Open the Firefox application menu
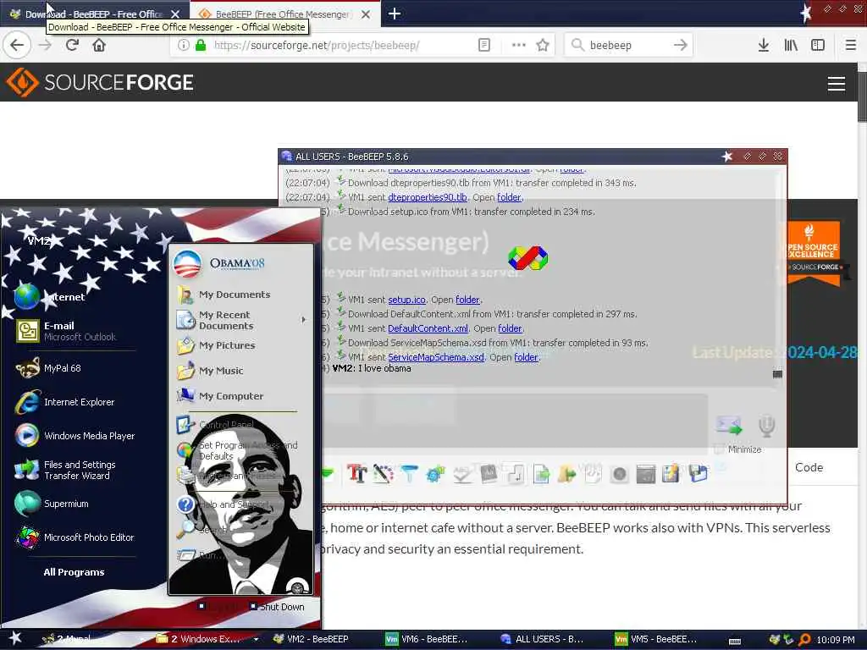Screen dimensions: 867x650 click(850, 45)
